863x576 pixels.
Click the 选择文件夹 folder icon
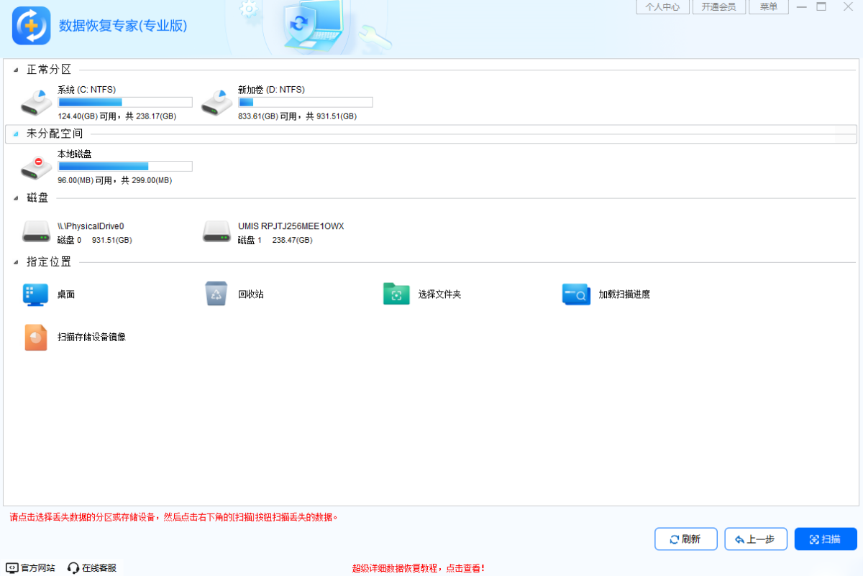(x=396, y=294)
